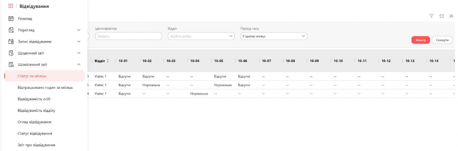Click first row Відсутні under 10-02
Image resolution: width=458 pixels, height=151 pixels.
[149, 76]
